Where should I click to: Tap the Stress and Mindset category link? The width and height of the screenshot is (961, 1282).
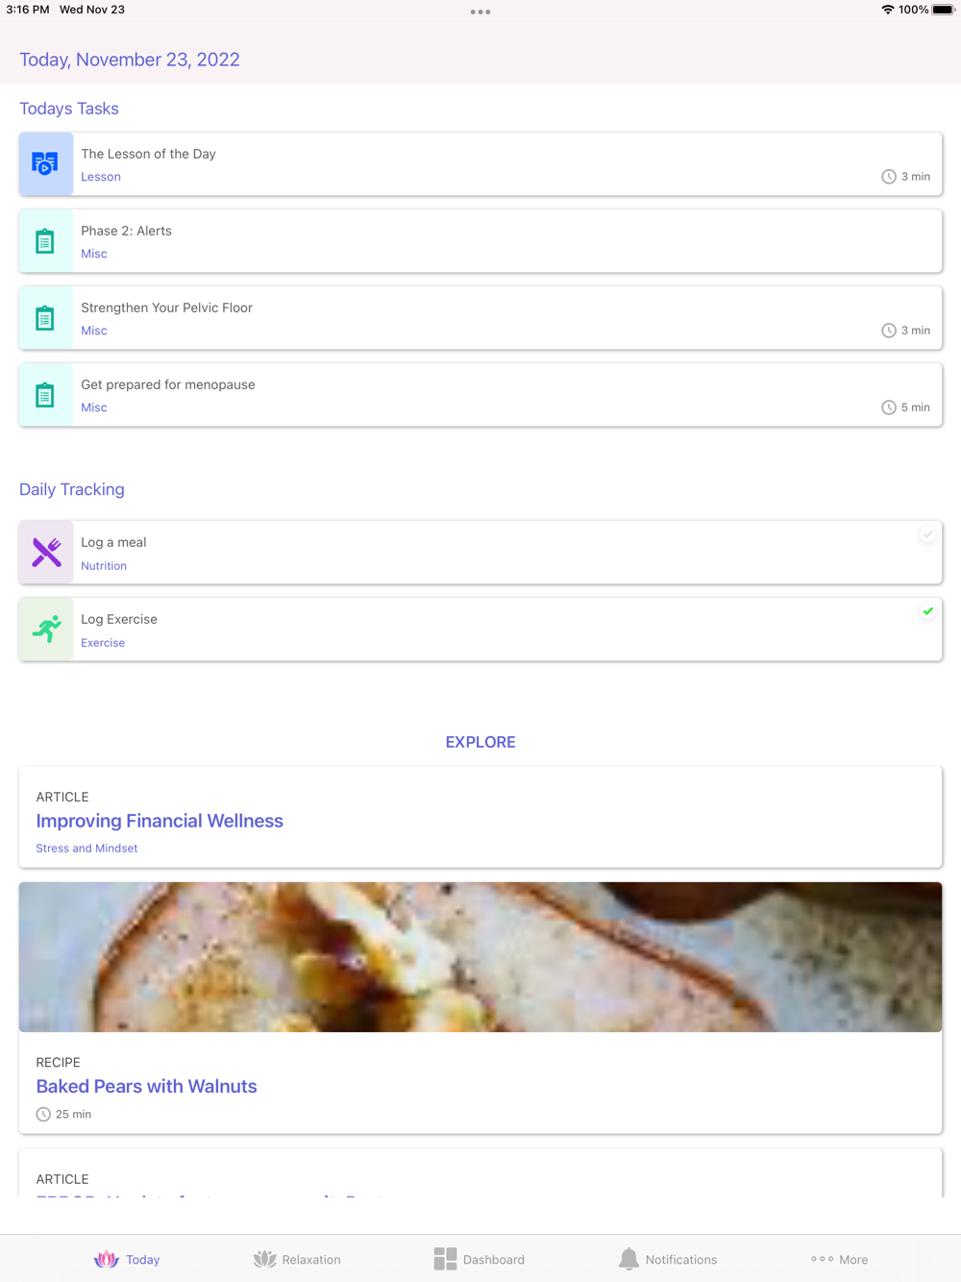(x=86, y=849)
